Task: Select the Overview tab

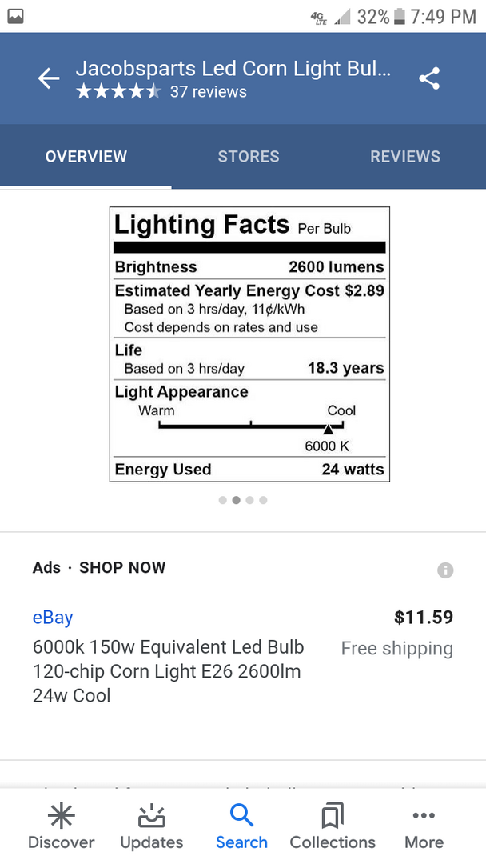Action: click(x=86, y=157)
